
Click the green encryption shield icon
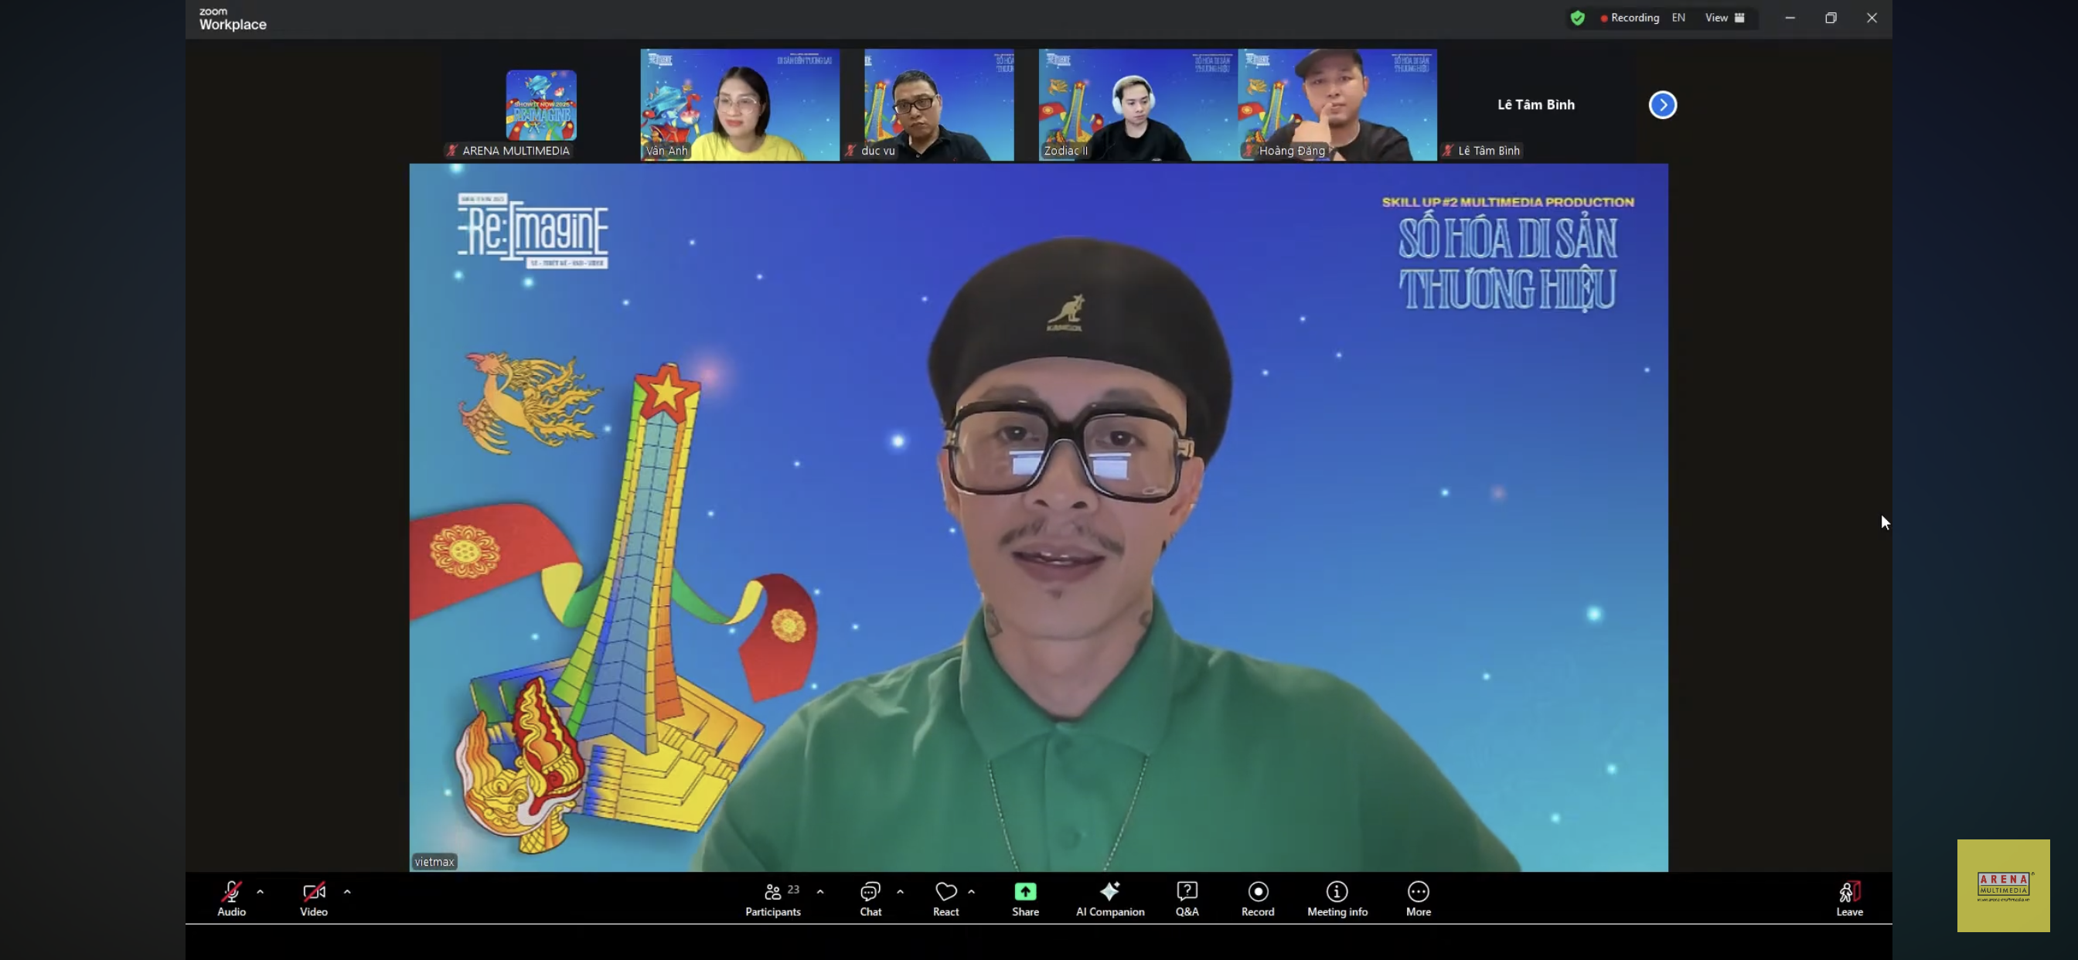(x=1577, y=18)
